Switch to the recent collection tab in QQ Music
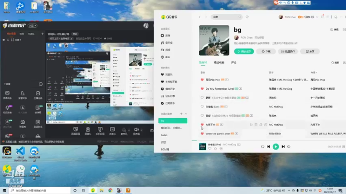The image size is (346, 194). tap(219, 63)
